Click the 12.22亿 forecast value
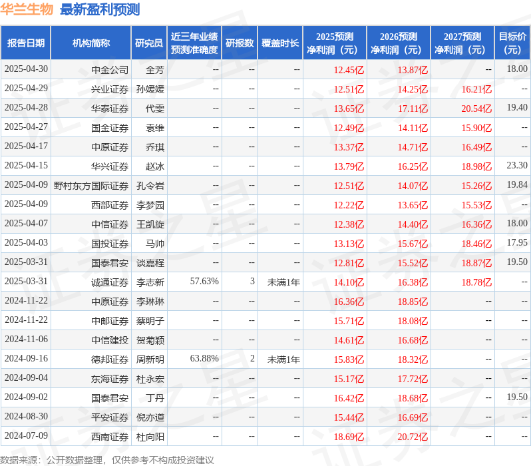This screenshot has height=466, width=531. (x=349, y=205)
